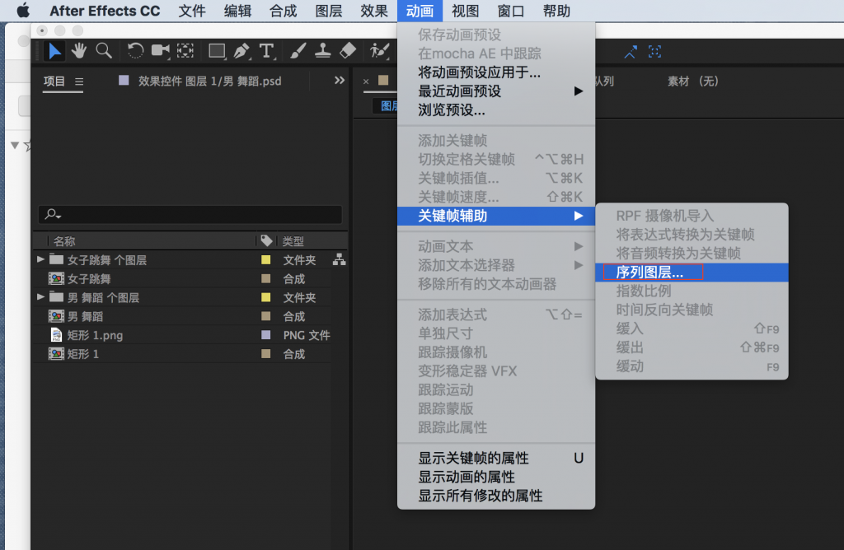The width and height of the screenshot is (844, 550).
Task: Click lavender label swatch of 矩形 1.png
Action: point(265,335)
